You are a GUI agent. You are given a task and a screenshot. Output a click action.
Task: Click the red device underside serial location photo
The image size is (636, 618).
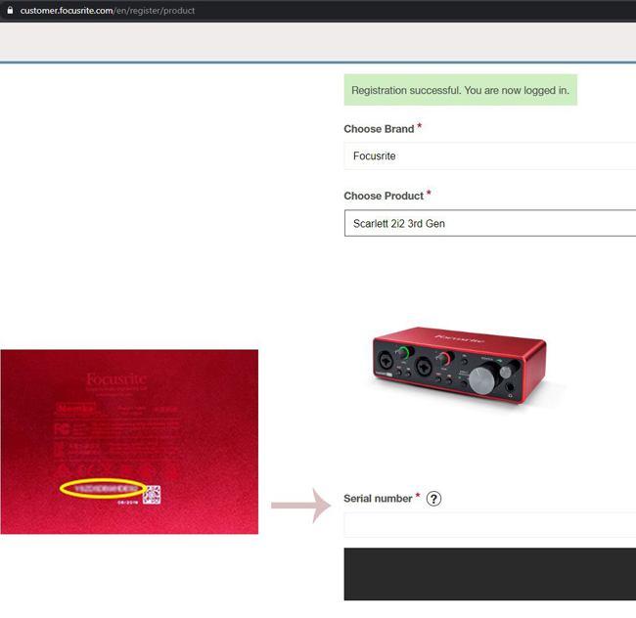click(x=129, y=442)
